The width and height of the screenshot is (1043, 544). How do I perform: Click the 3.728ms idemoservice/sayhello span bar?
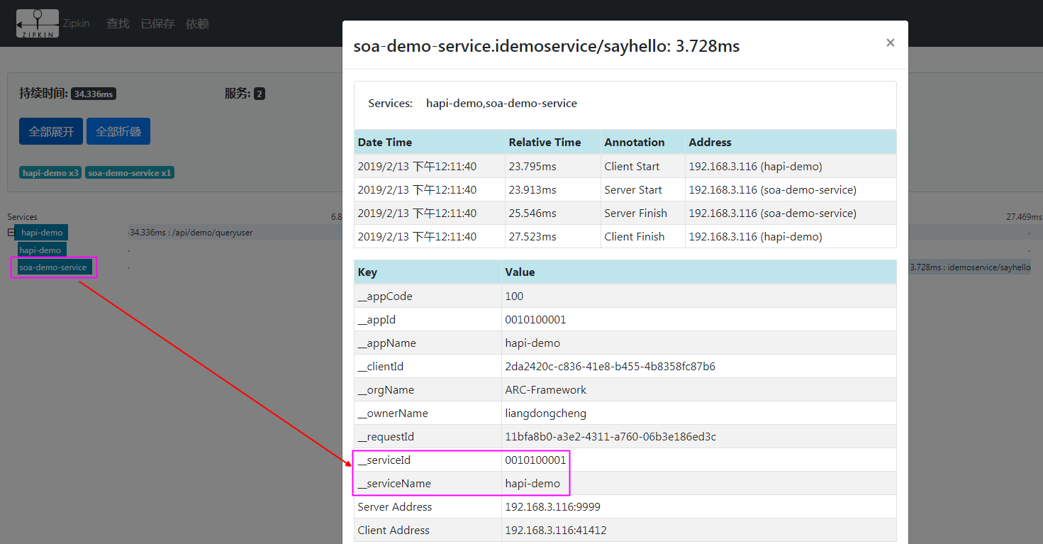969,267
